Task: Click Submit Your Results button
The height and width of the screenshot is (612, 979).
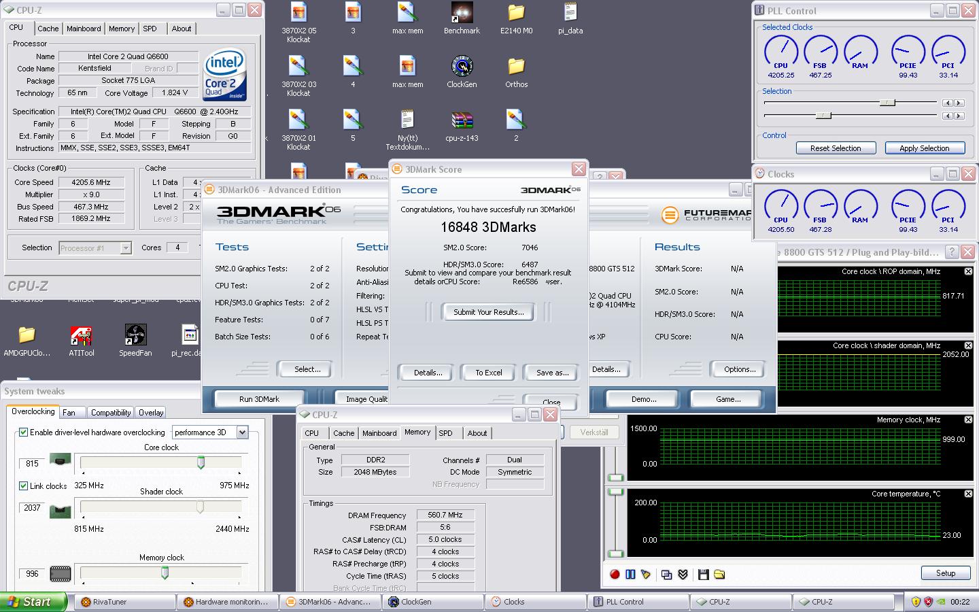Action: (x=489, y=312)
